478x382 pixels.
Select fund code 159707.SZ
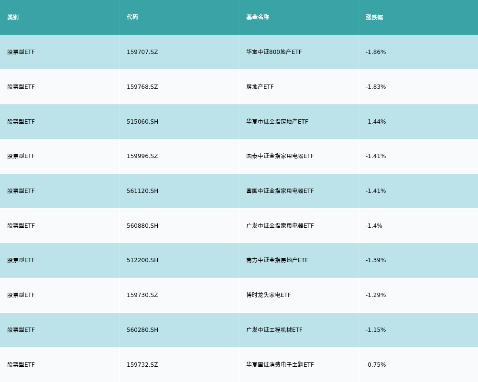click(142, 52)
